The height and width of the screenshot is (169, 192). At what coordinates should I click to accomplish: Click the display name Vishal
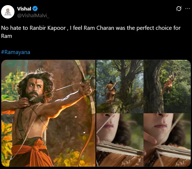pyautogui.click(x=24, y=9)
